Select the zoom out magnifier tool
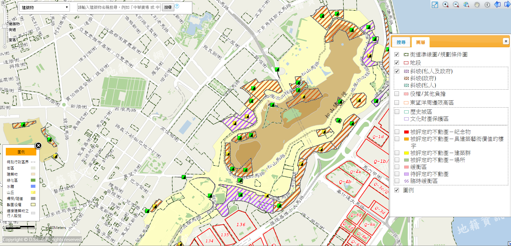The height and width of the screenshot is (246, 511). point(456,5)
